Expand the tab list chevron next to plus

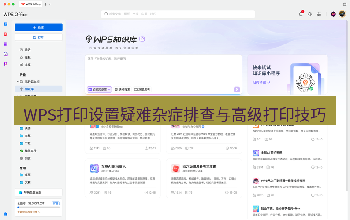tap(50, 4)
